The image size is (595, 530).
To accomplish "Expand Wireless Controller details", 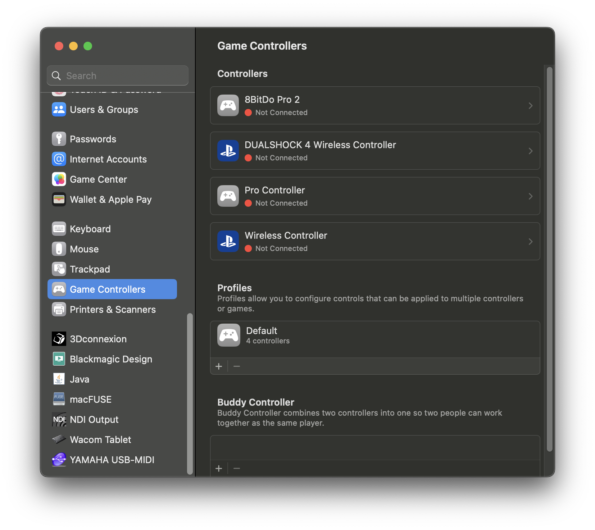I will coord(531,241).
